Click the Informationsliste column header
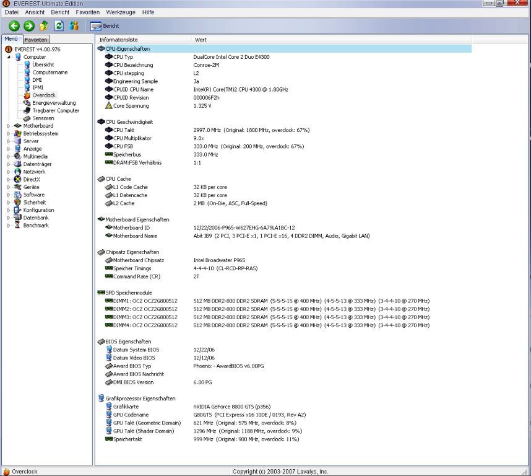 (x=143, y=40)
